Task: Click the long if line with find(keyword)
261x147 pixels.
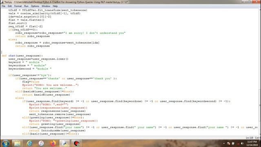Action: click(126, 101)
